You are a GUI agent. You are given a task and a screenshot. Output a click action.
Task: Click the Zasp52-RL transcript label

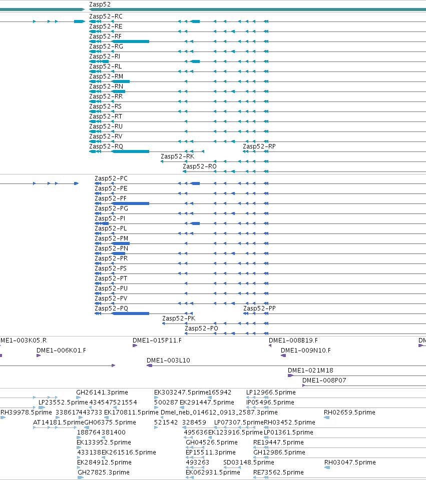pos(106,66)
